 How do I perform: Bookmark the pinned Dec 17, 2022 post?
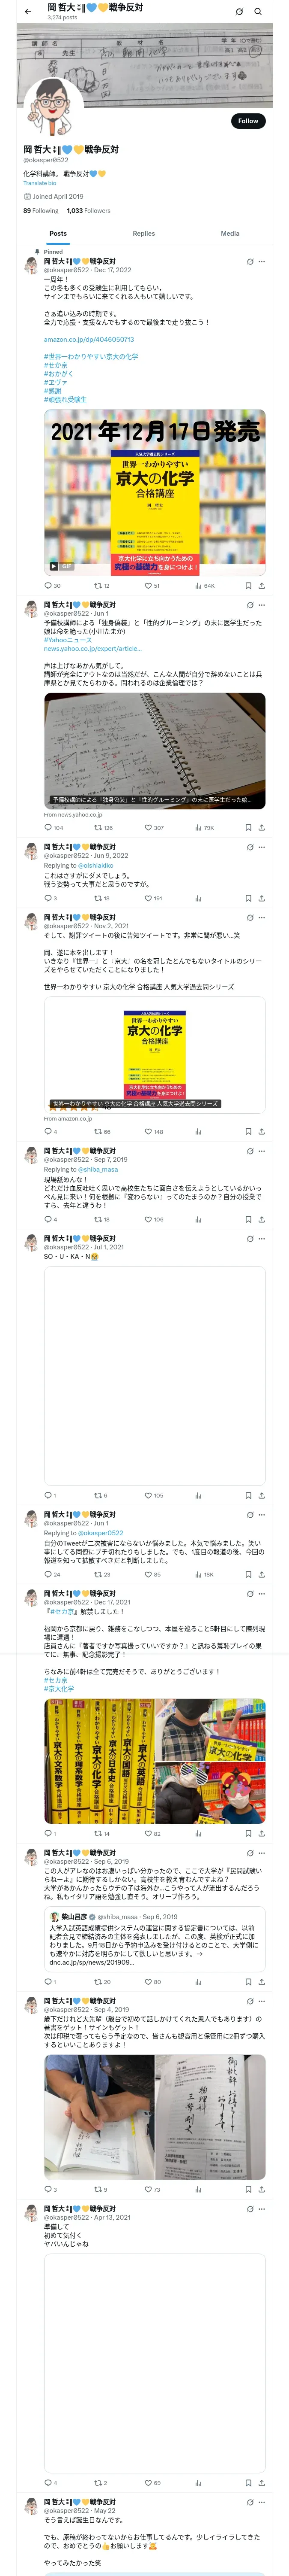click(247, 586)
